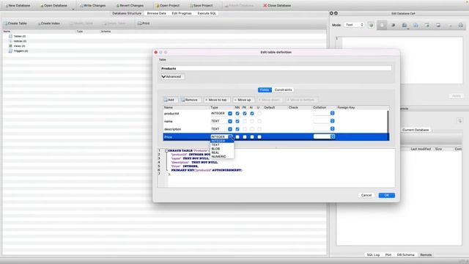Click Create Table in structure toolbar

point(15,23)
